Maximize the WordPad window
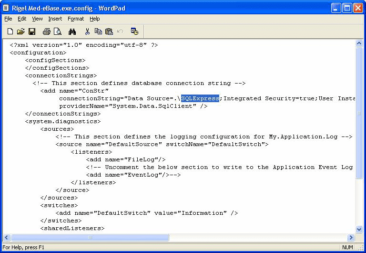This screenshot has width=366, height=253. click(347, 8)
